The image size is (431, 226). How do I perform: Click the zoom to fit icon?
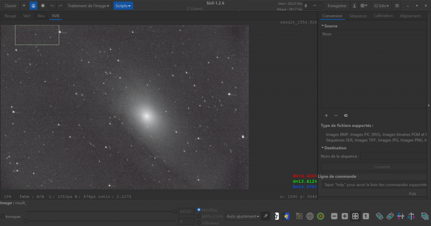pyautogui.click(x=355, y=216)
